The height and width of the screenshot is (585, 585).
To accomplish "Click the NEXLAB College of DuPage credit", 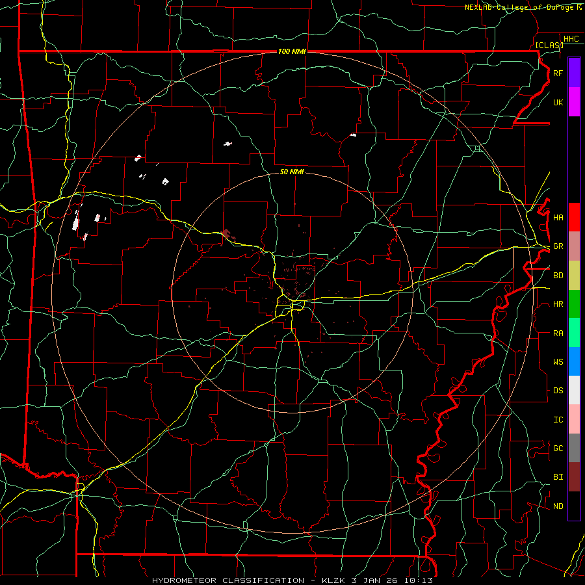I will (x=523, y=7).
